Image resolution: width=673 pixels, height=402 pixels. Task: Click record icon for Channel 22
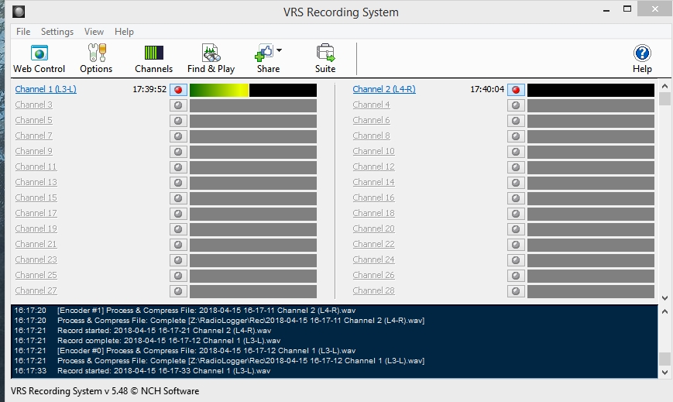point(516,245)
